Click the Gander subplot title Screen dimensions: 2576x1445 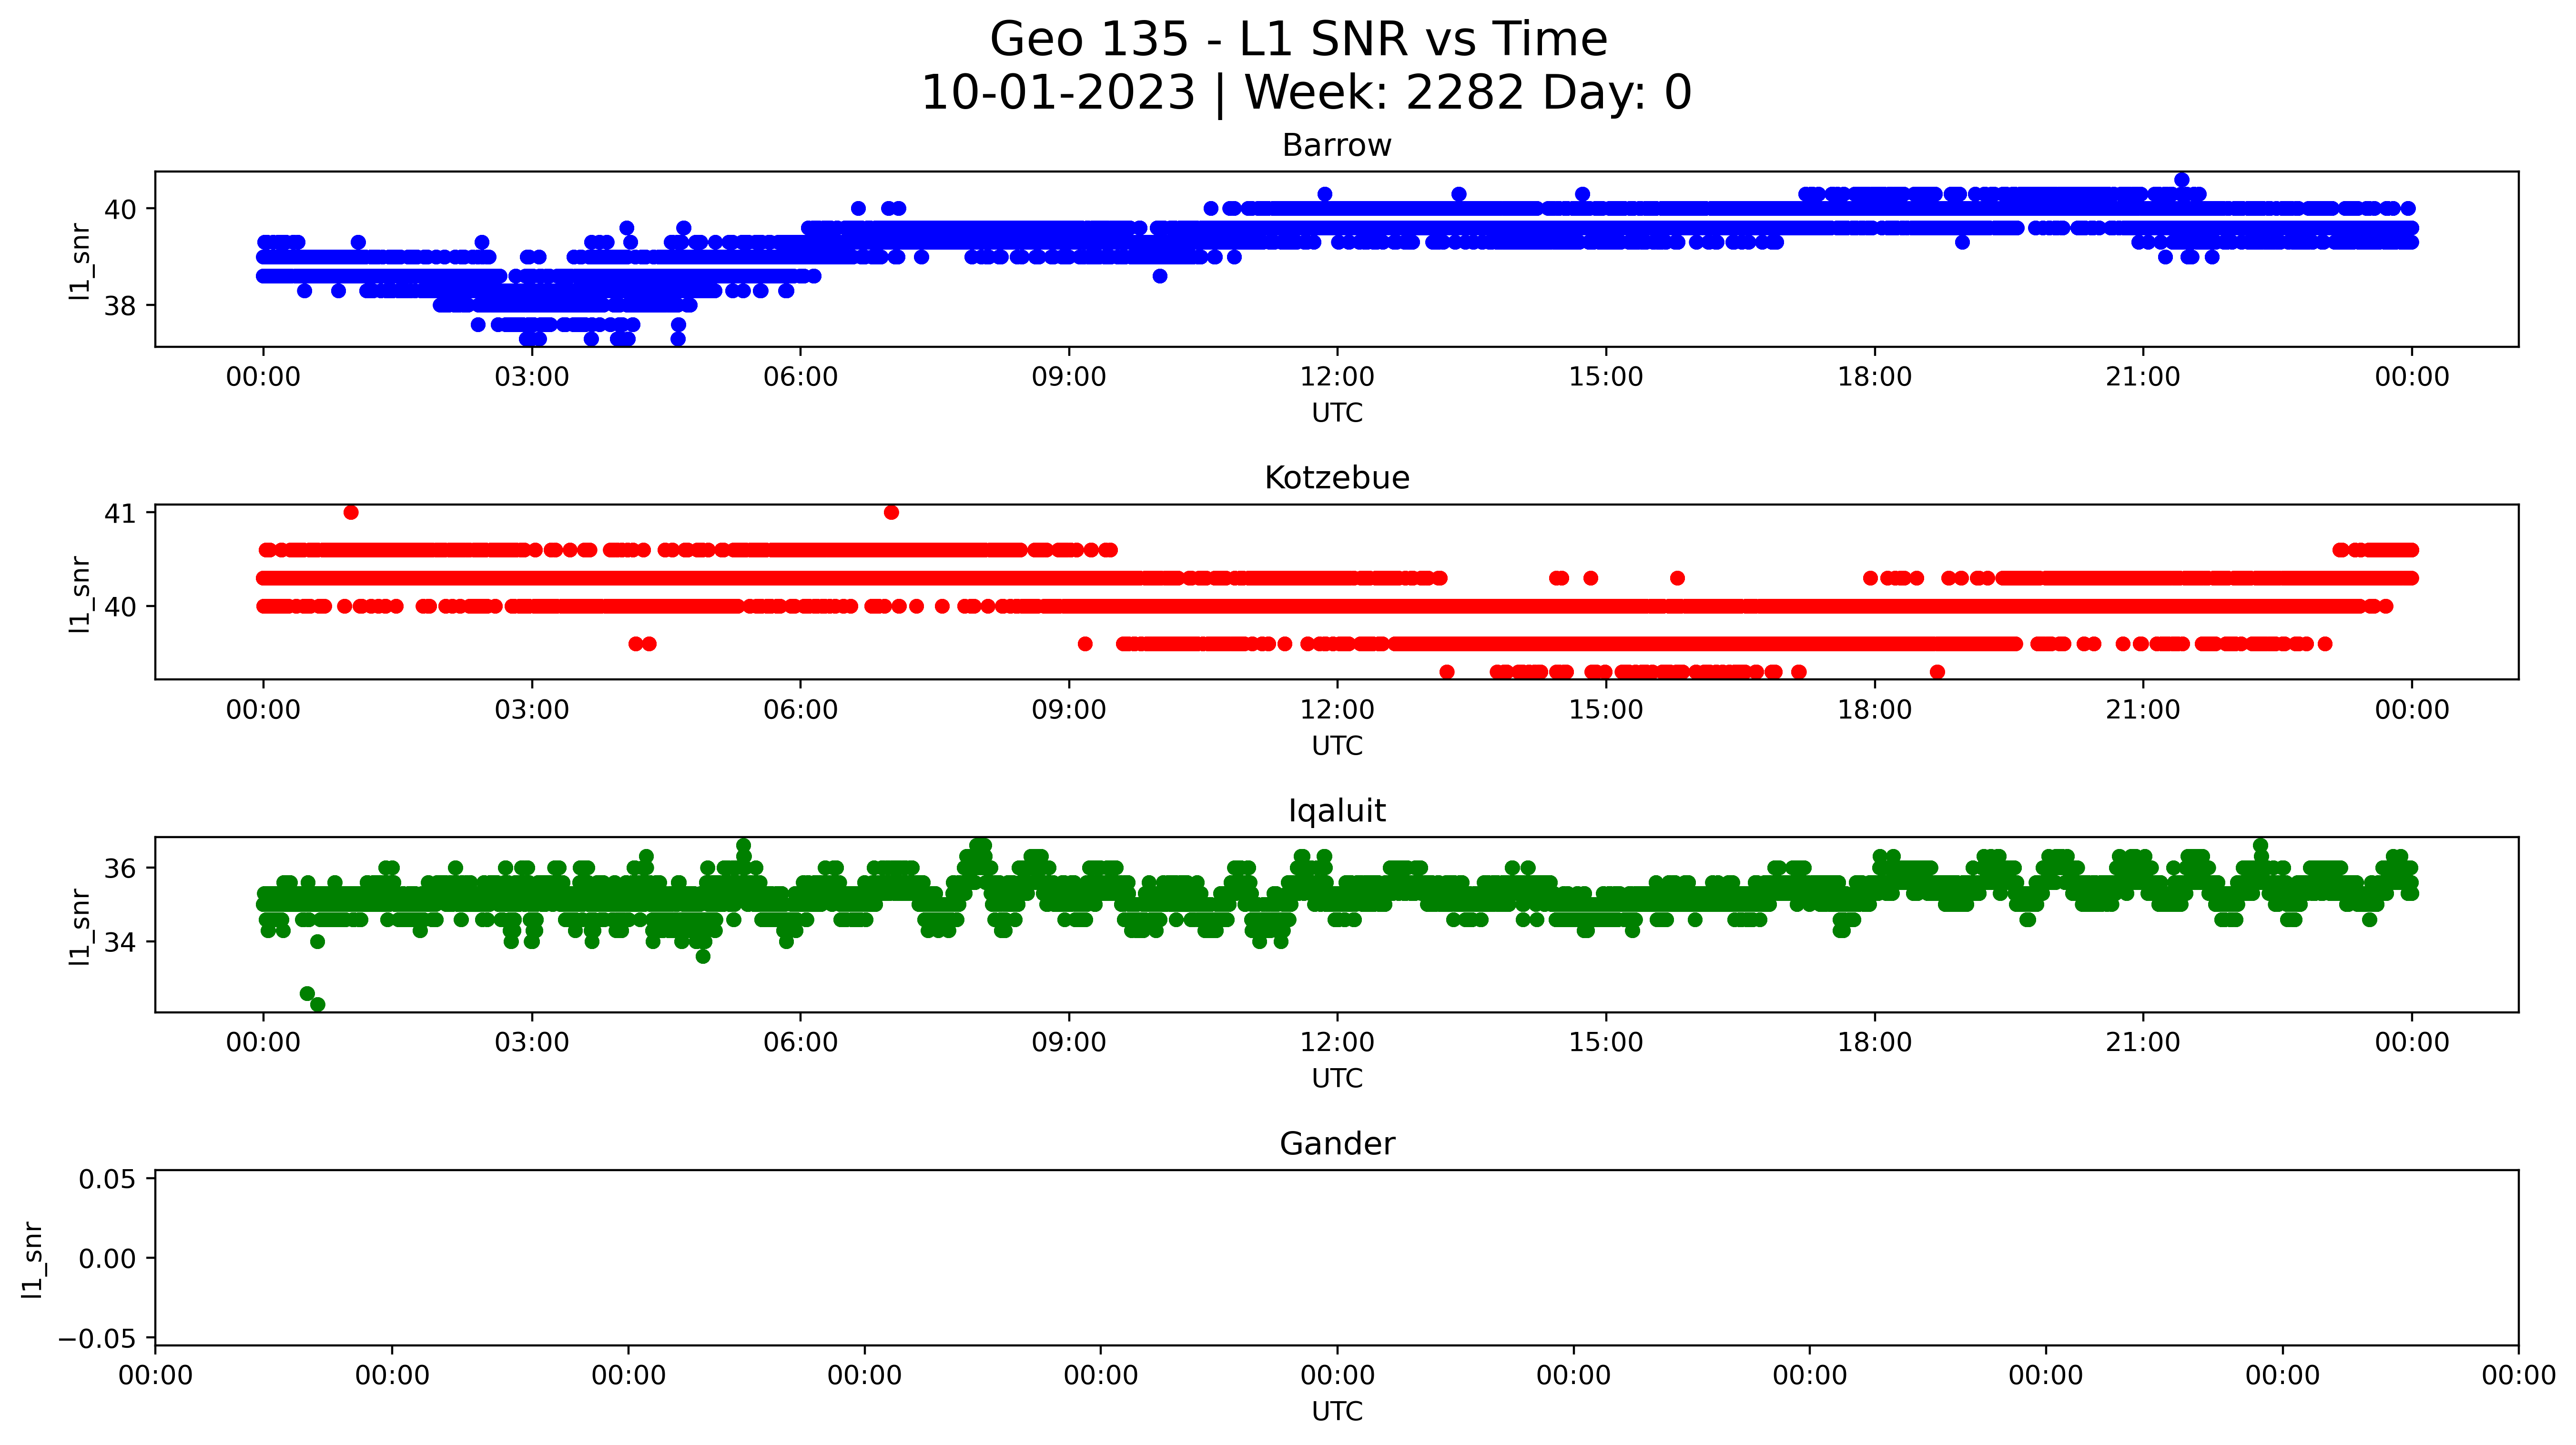coord(1336,1144)
